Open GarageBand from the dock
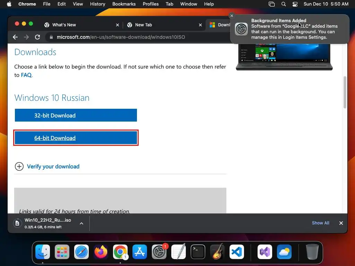Image resolution: width=355 pixels, height=266 pixels. [217, 252]
